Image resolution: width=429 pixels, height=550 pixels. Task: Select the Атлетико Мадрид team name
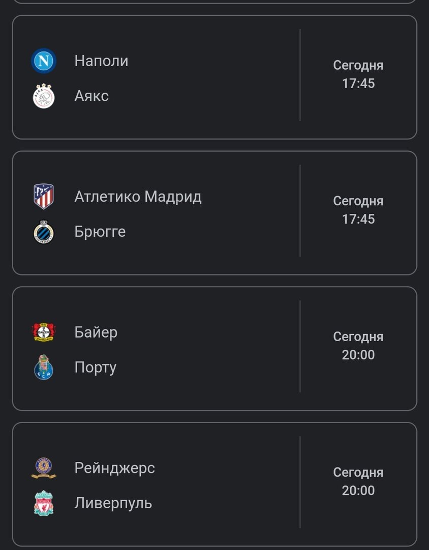click(x=138, y=197)
